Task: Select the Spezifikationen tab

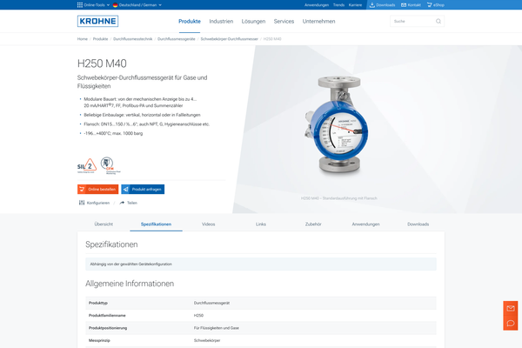Action: pyautogui.click(x=156, y=224)
